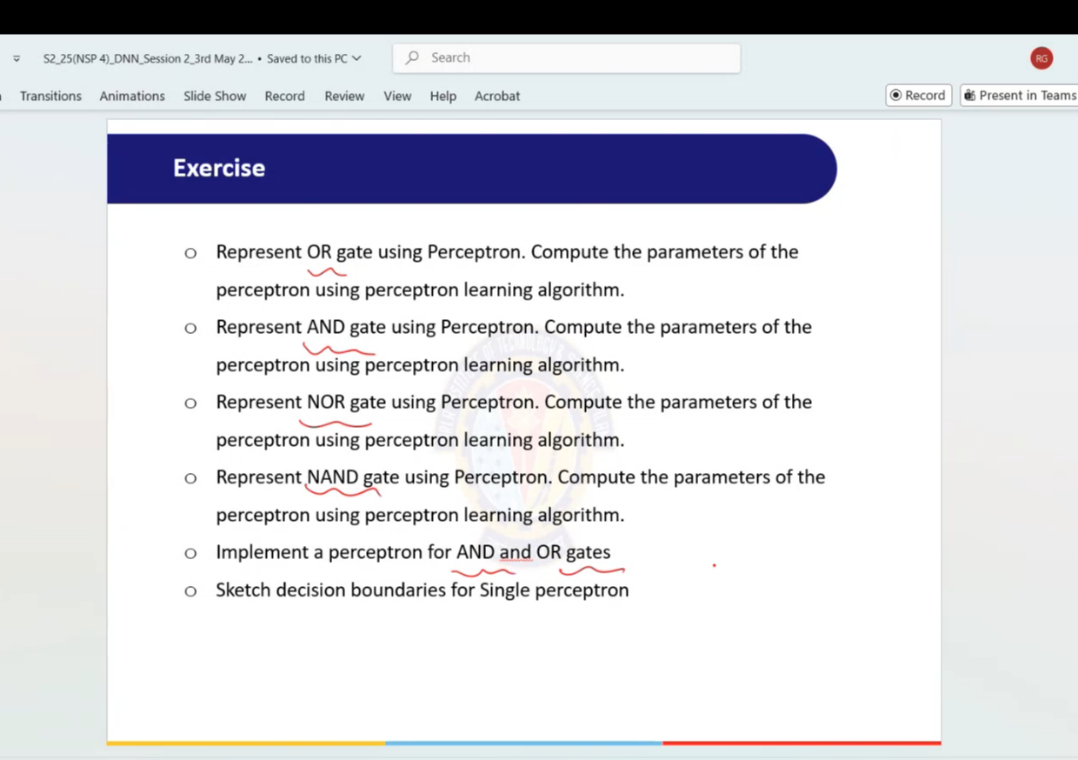This screenshot has height=760, width=1078.
Task: Select the Review ribbon tab
Action: (x=344, y=96)
